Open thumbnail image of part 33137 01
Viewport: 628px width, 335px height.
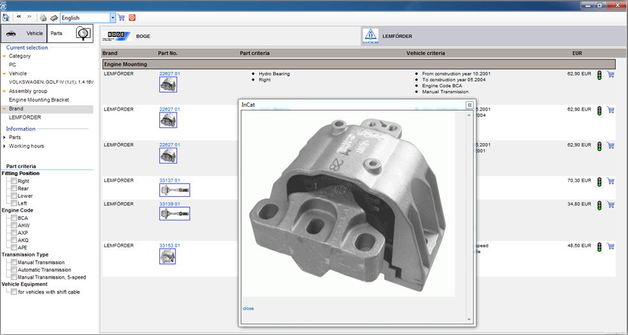click(x=175, y=190)
